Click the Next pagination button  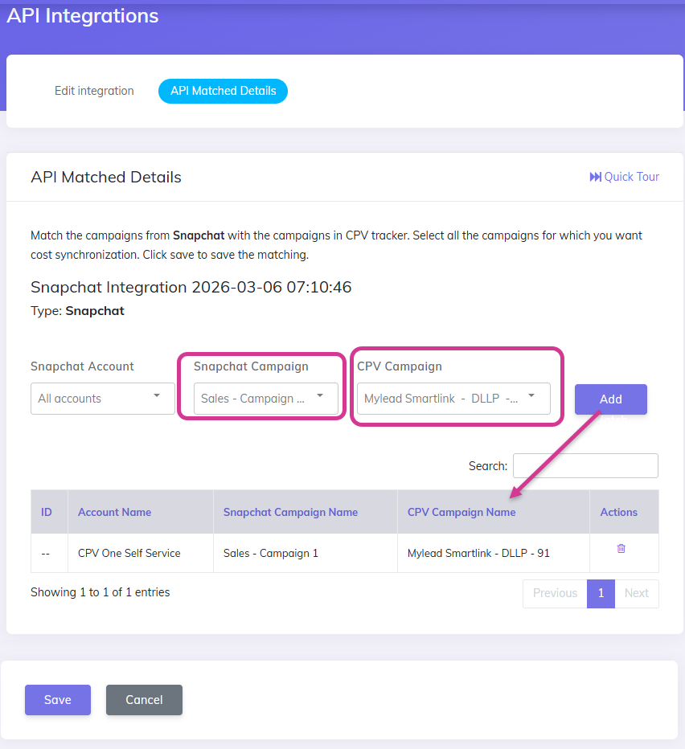tap(637, 593)
